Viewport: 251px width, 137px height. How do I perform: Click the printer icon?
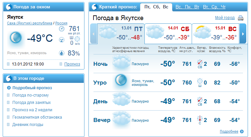tap(240, 18)
